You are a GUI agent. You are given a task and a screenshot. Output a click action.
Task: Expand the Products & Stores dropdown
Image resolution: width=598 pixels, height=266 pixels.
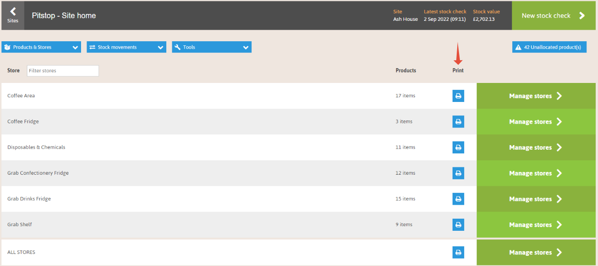click(x=41, y=47)
